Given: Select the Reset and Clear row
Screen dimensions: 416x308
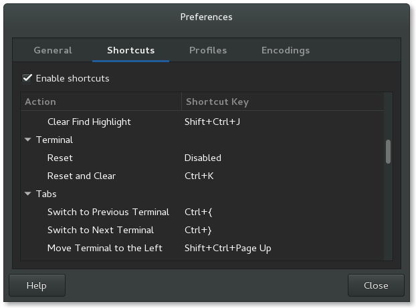Looking at the screenshot, I should coord(82,176).
